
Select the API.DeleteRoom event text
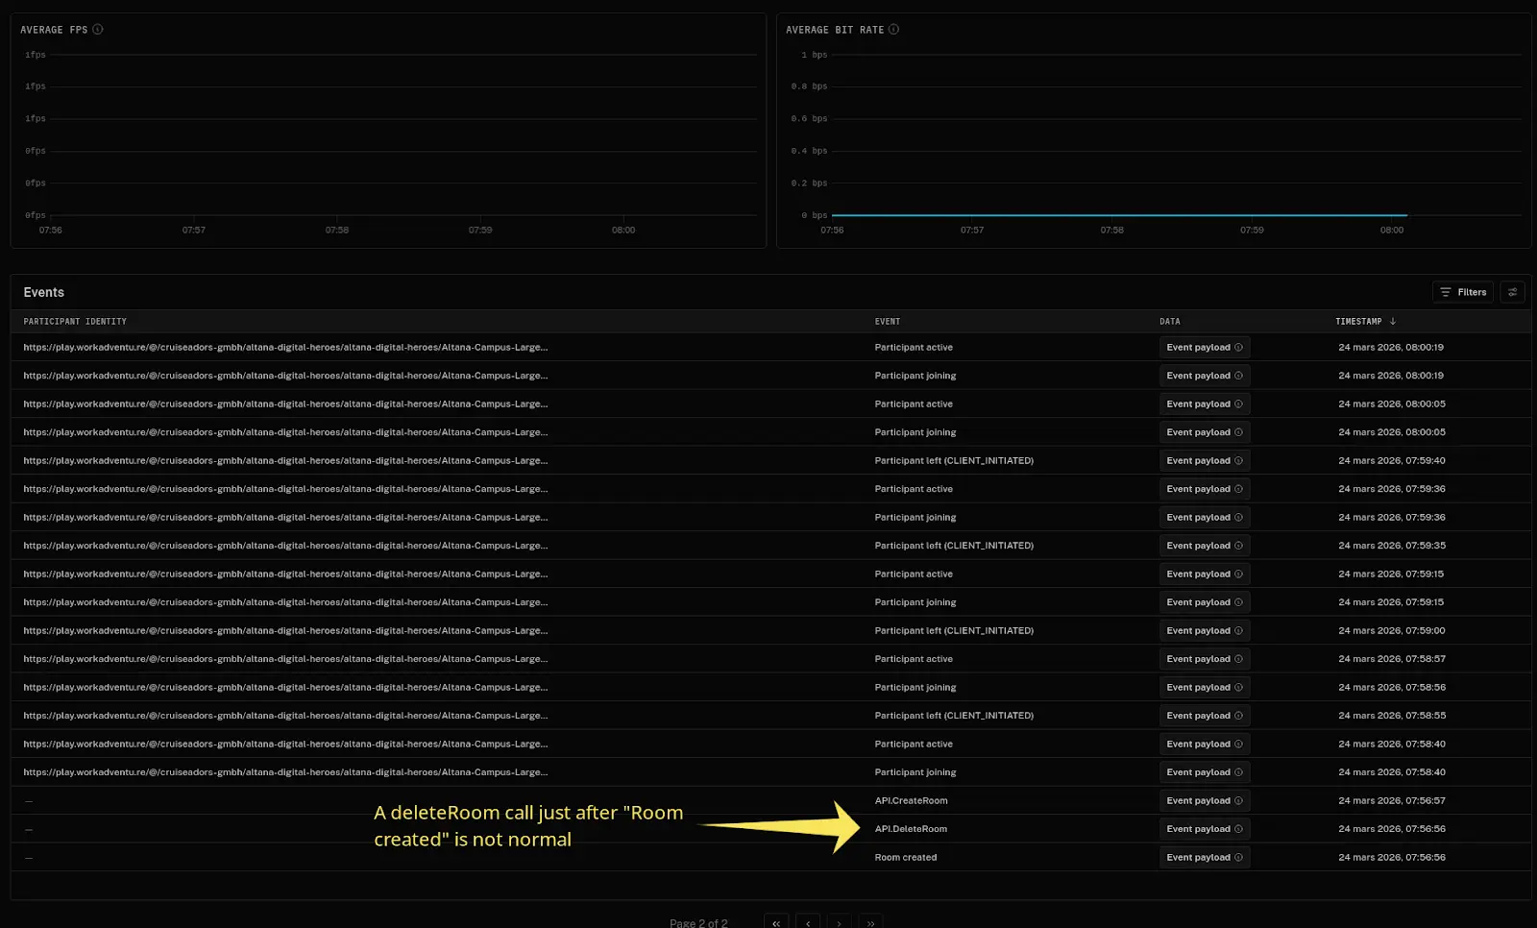911,829
